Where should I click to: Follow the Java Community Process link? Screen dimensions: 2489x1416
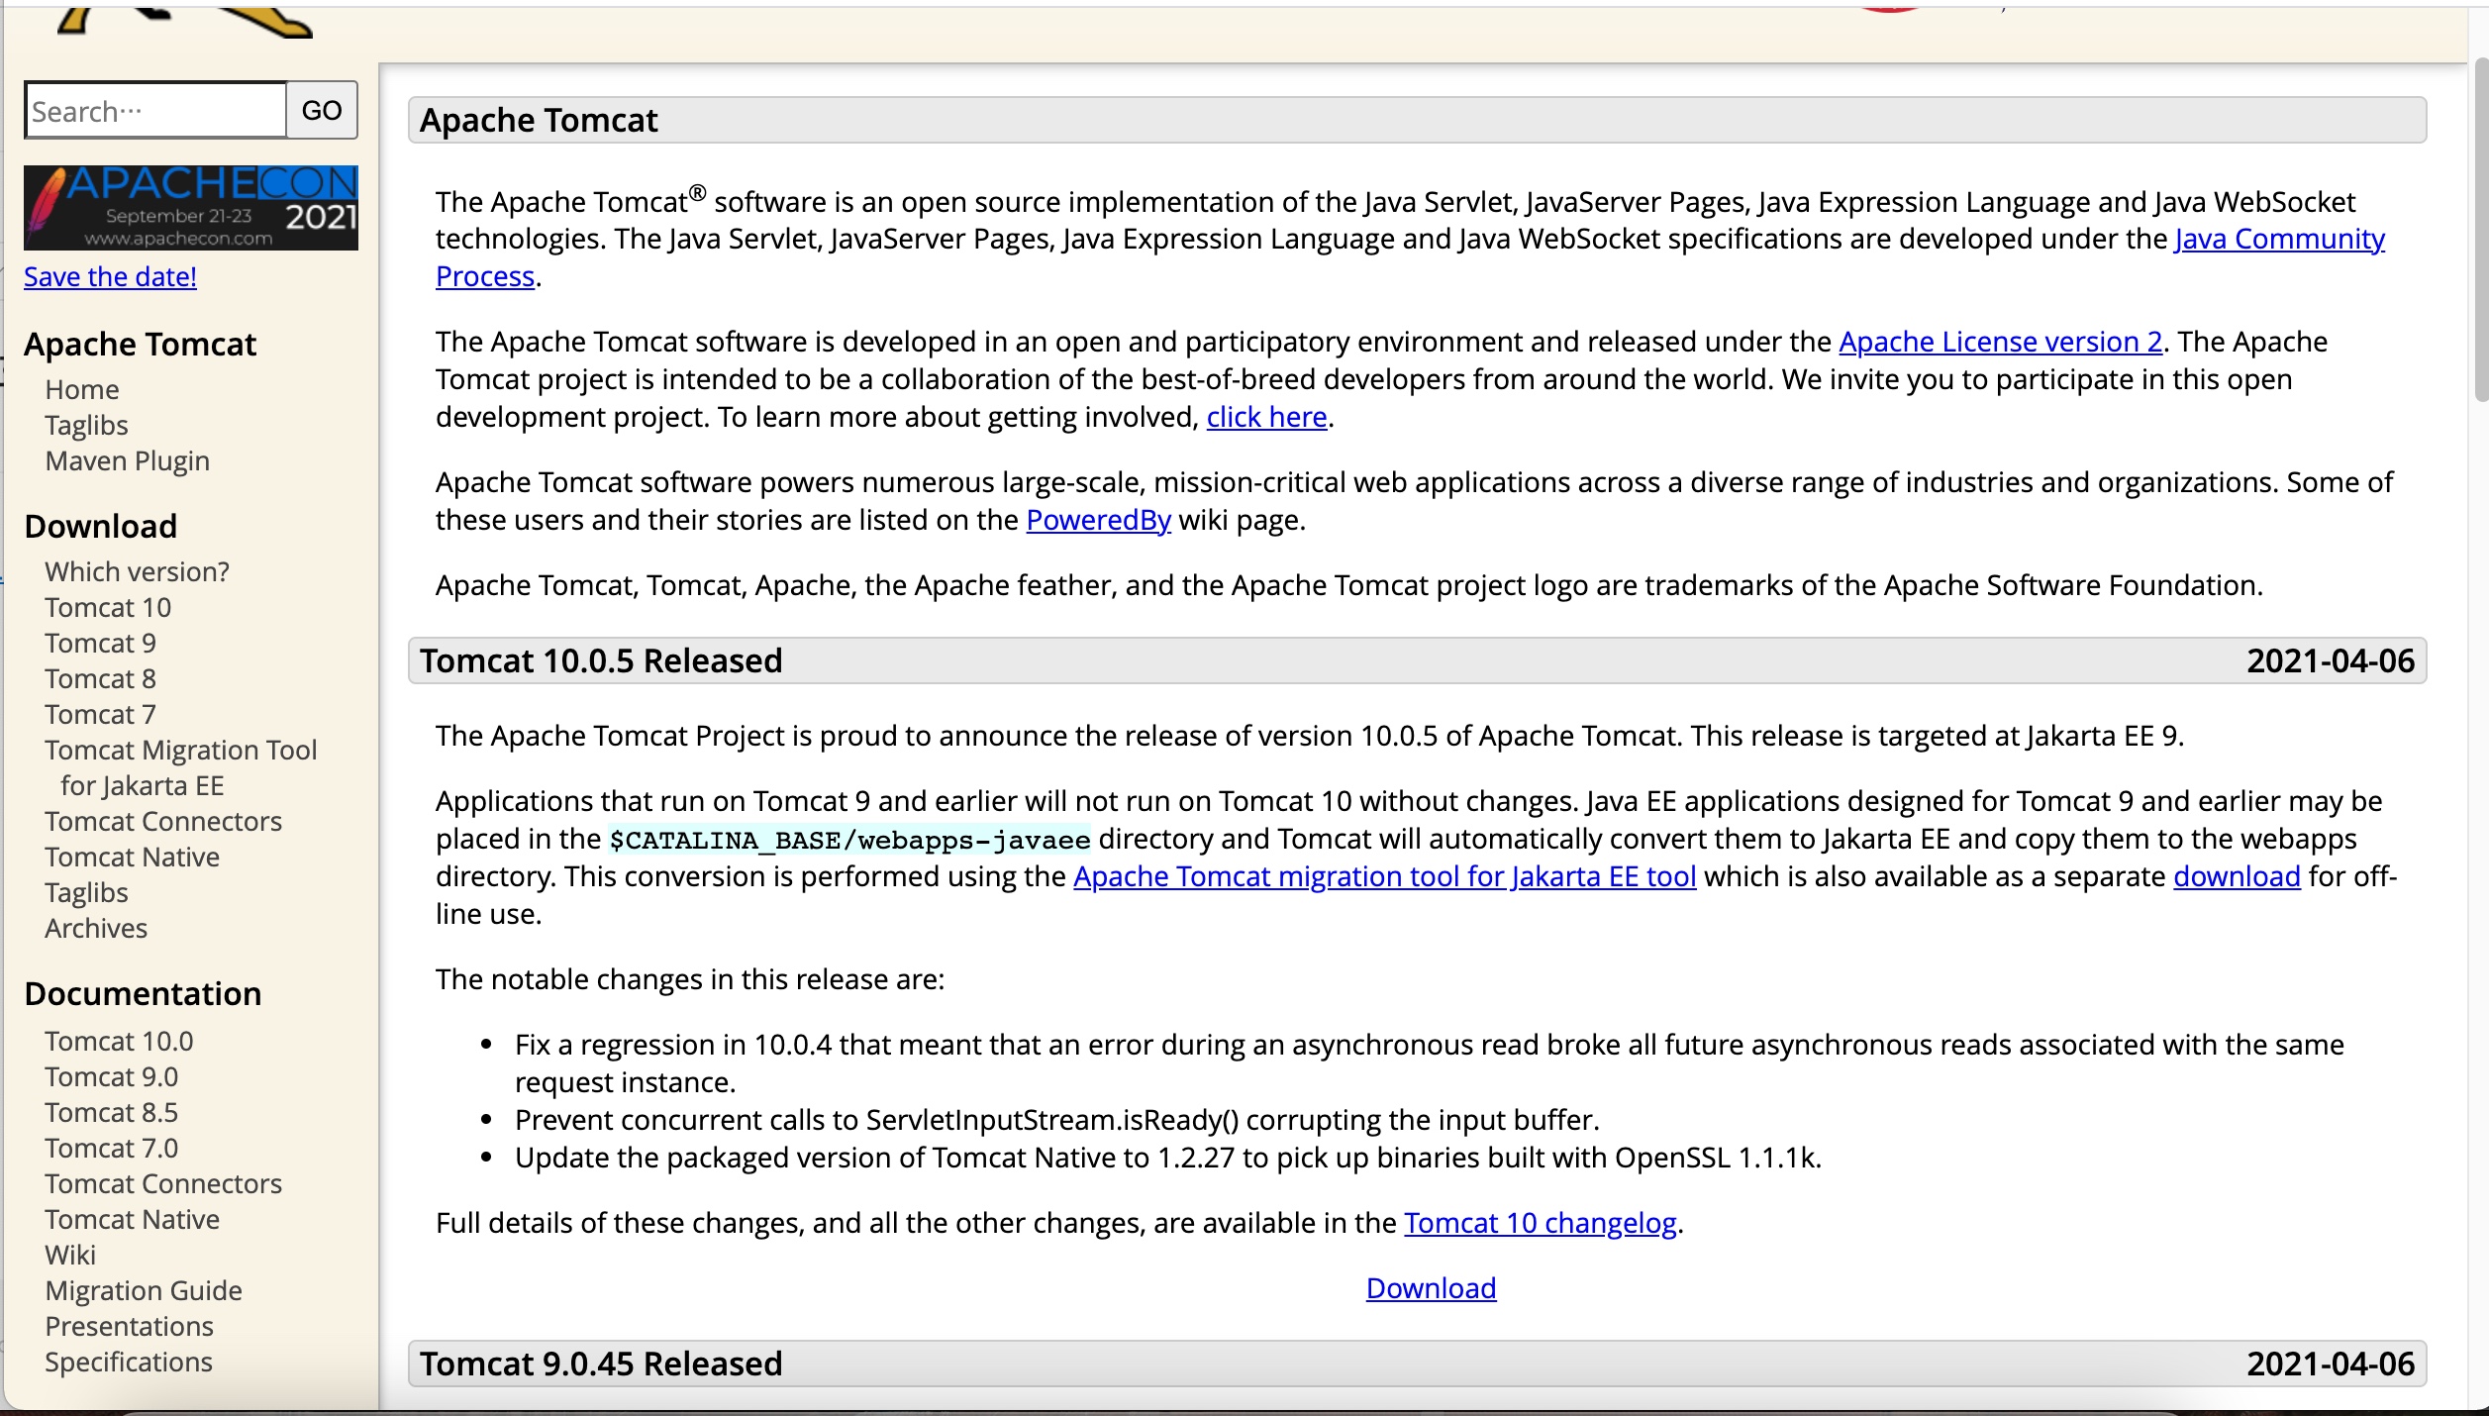tap(2278, 240)
